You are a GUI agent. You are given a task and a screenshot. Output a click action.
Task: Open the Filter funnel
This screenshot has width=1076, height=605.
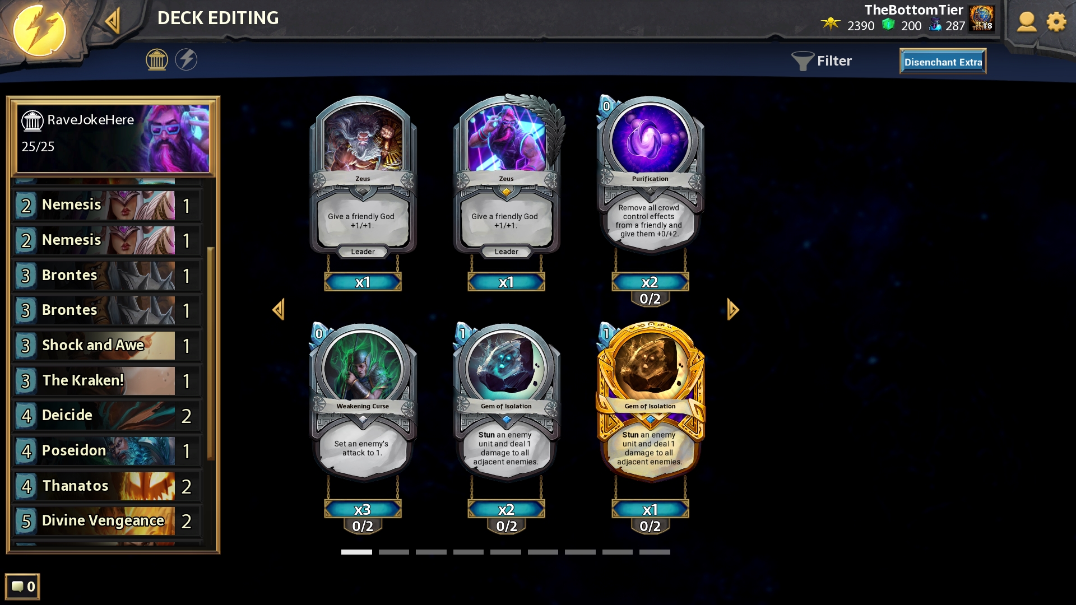tap(822, 61)
